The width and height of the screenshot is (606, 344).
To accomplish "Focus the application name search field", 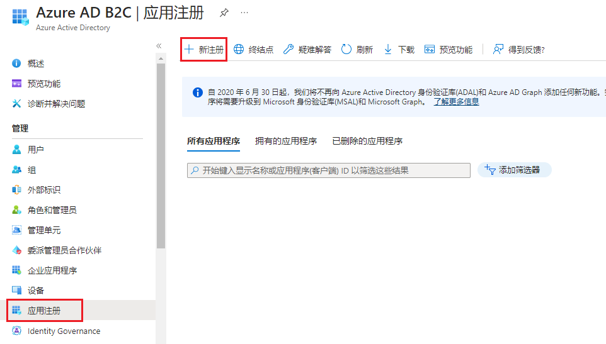I will pyautogui.click(x=328, y=170).
